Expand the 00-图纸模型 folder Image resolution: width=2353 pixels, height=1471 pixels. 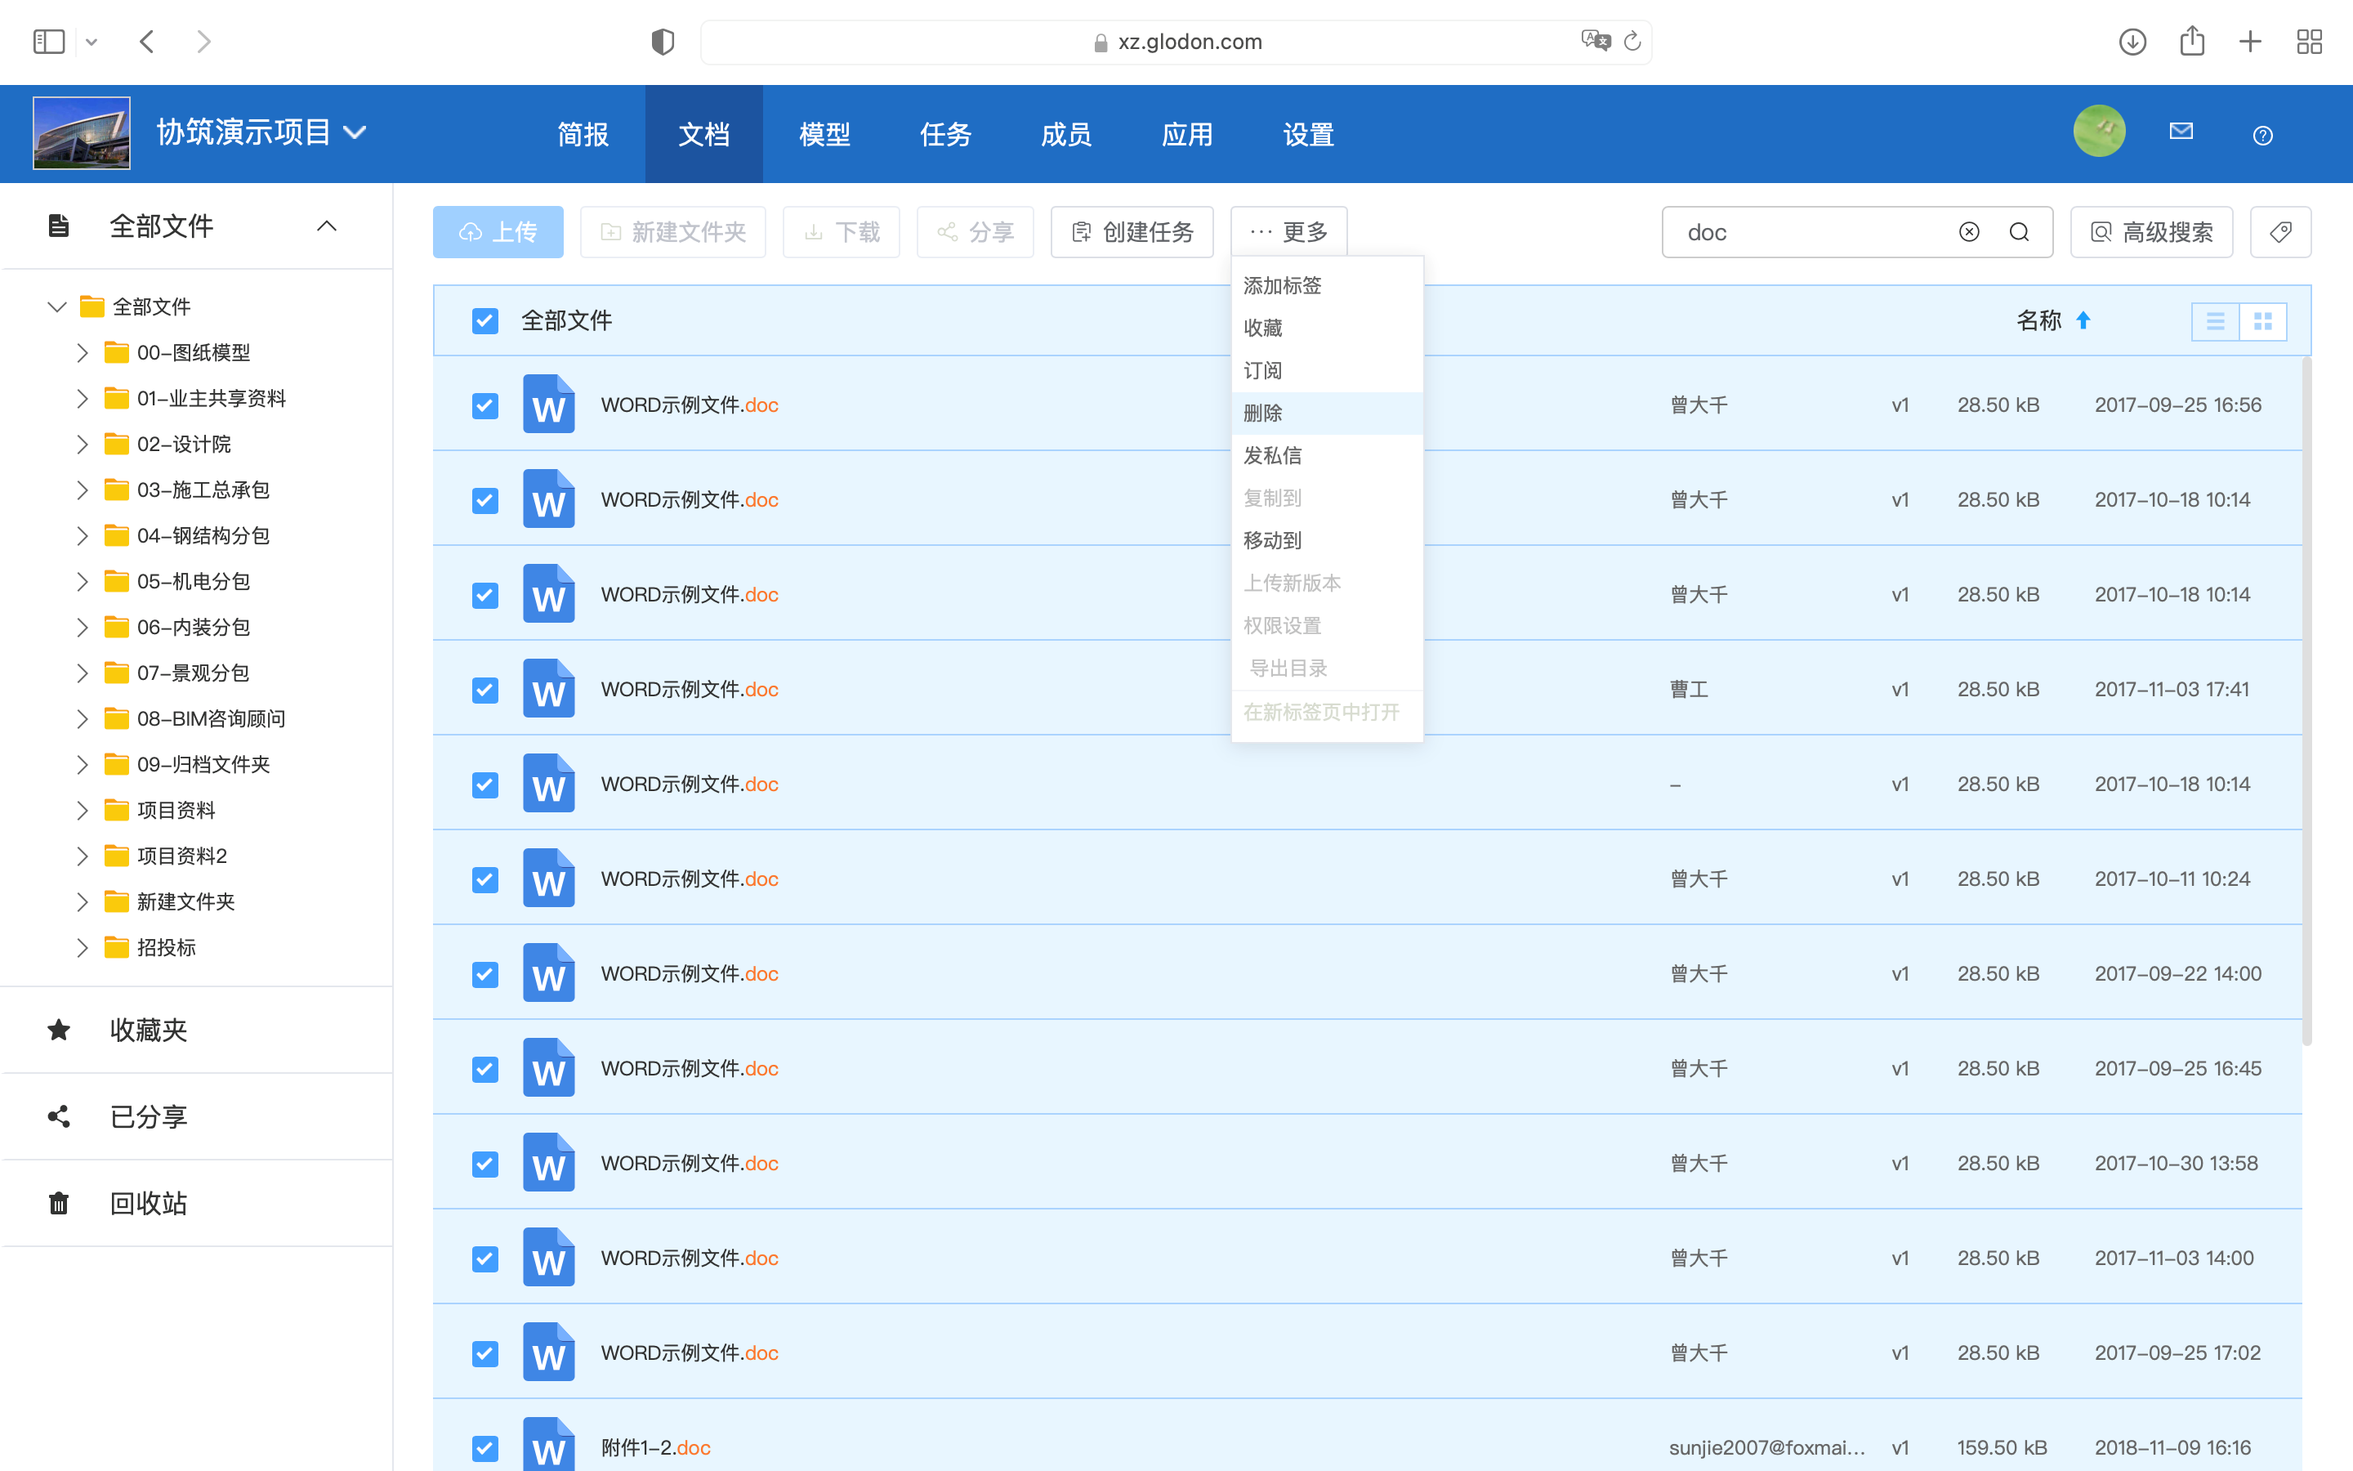pos(83,352)
